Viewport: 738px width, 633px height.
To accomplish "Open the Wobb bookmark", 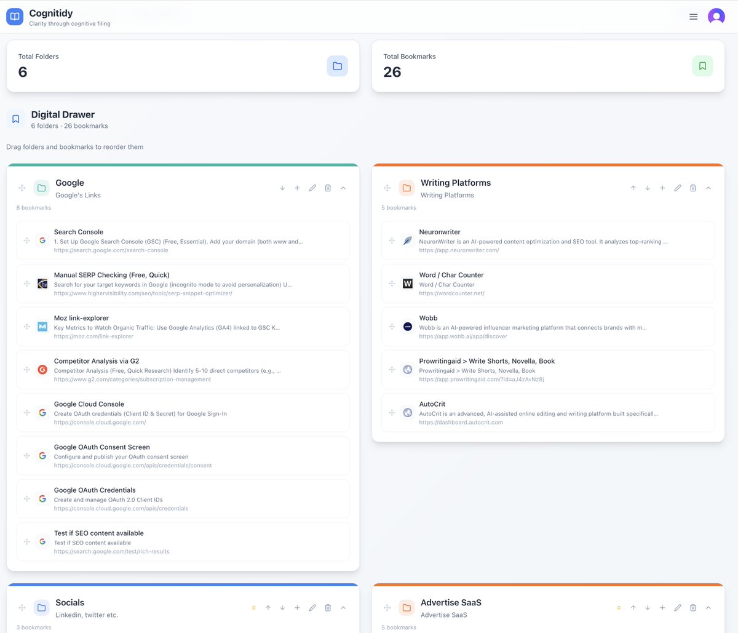I will (x=548, y=327).
